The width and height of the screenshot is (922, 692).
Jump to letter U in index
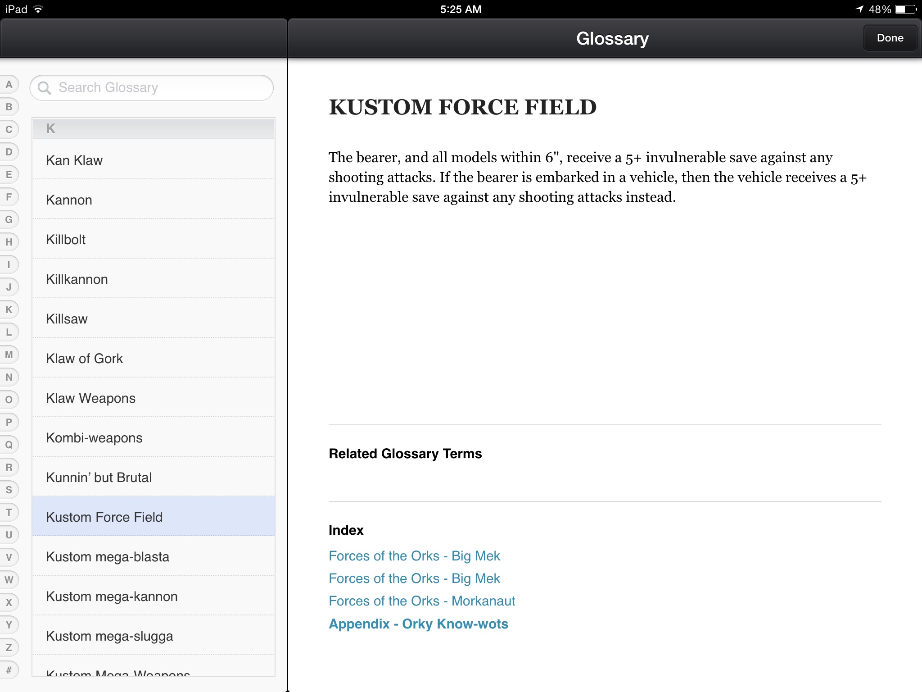pos(9,535)
